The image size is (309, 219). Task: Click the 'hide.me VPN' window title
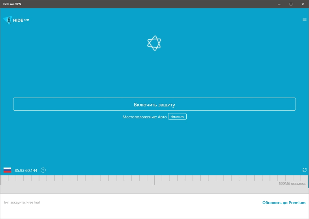click(12, 4)
